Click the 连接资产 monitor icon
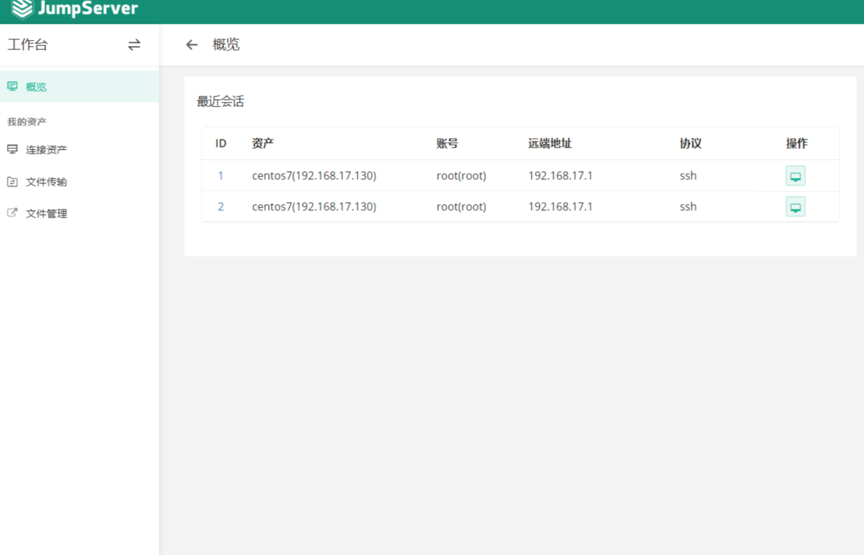 coord(11,149)
